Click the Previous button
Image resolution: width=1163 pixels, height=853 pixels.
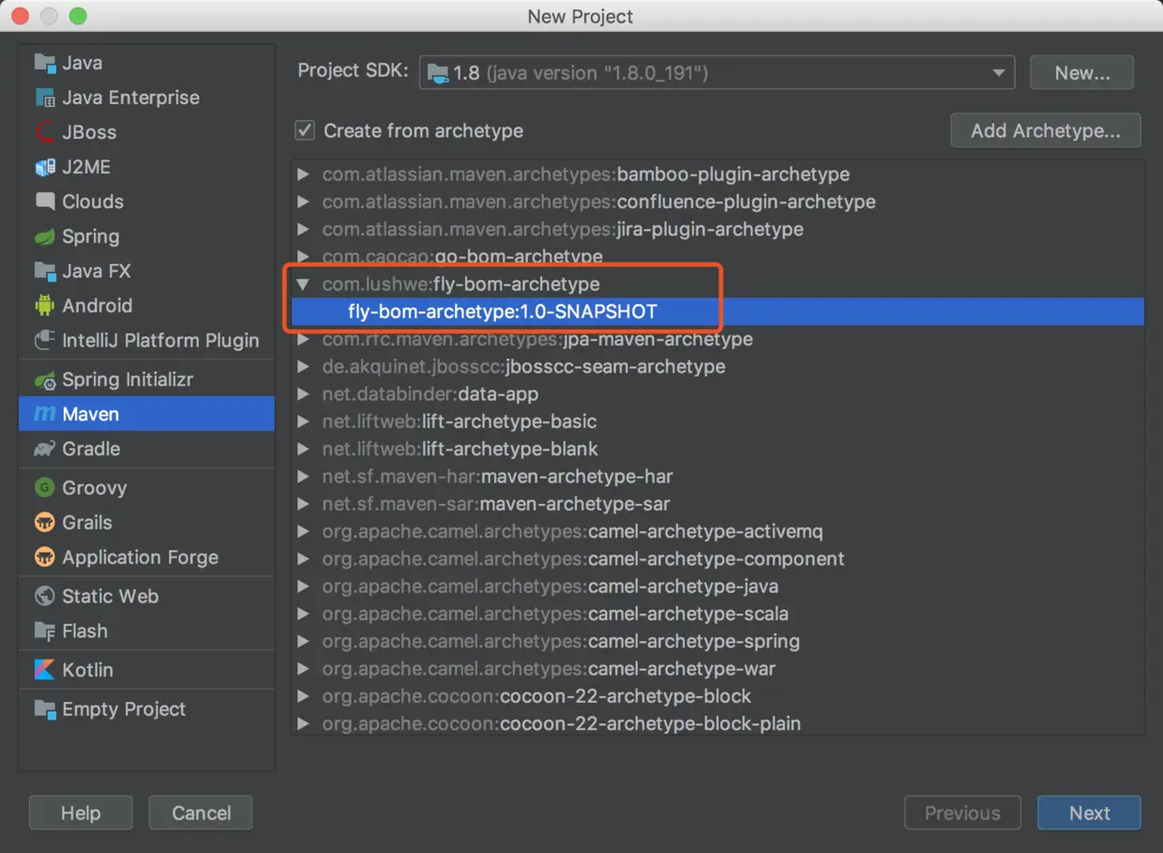point(962,814)
